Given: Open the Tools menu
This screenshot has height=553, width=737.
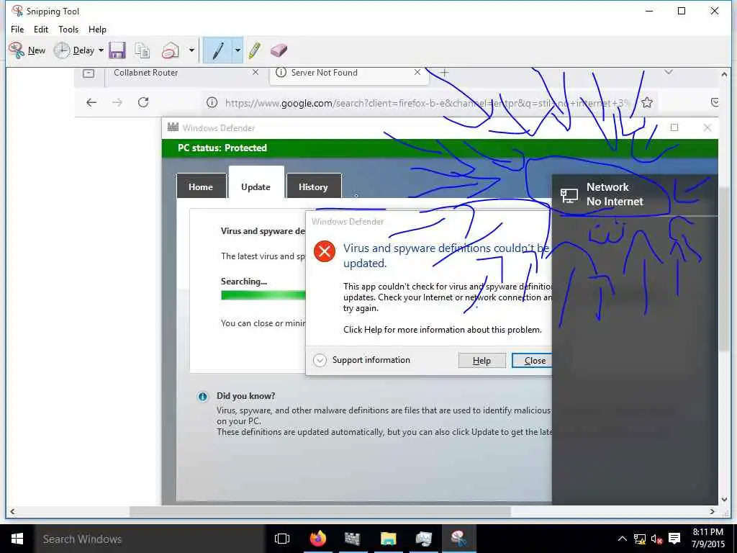Looking at the screenshot, I should (68, 29).
